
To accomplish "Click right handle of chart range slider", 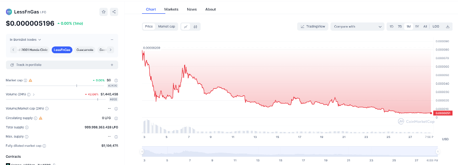I will [438, 152].
